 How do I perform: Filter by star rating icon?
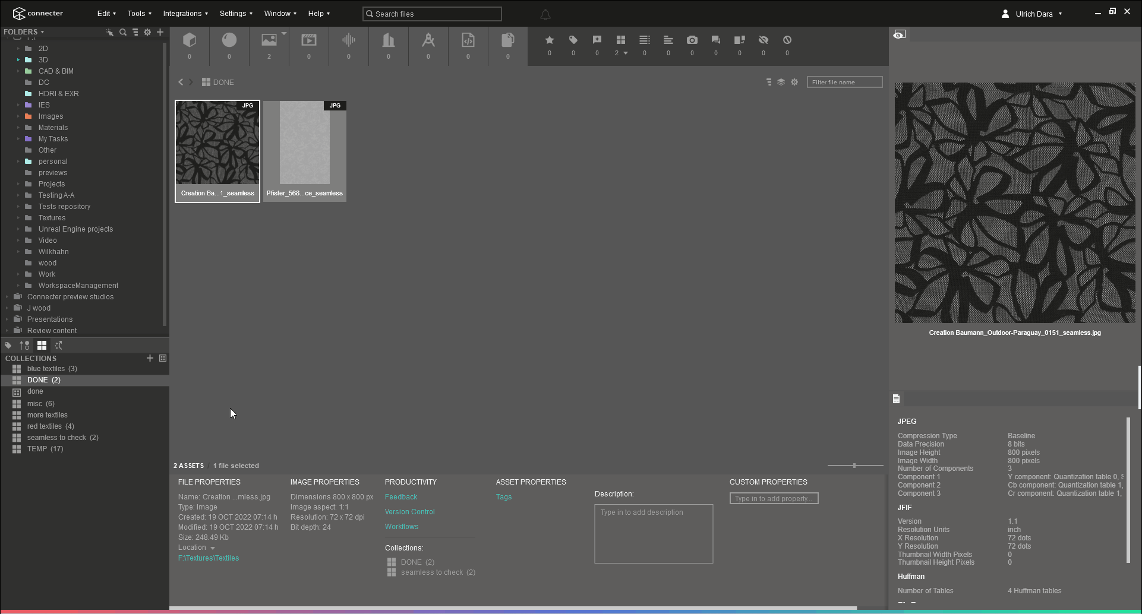[x=550, y=40]
